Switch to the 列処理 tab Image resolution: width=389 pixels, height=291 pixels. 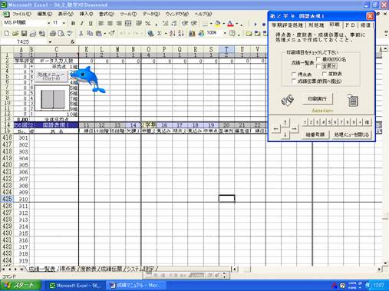tap(316, 25)
